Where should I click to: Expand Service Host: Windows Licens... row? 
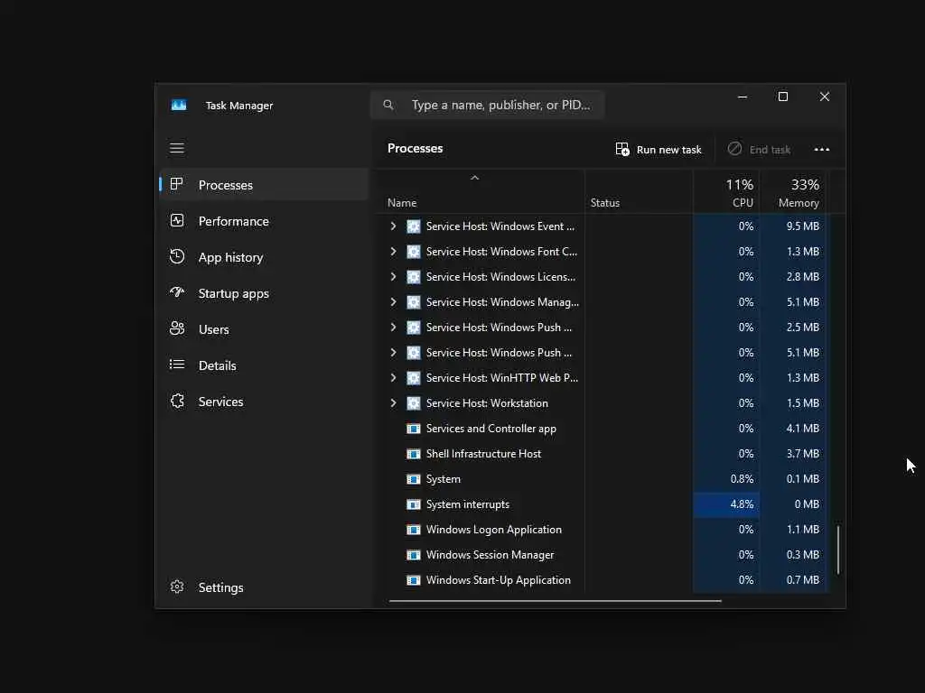[x=394, y=277]
